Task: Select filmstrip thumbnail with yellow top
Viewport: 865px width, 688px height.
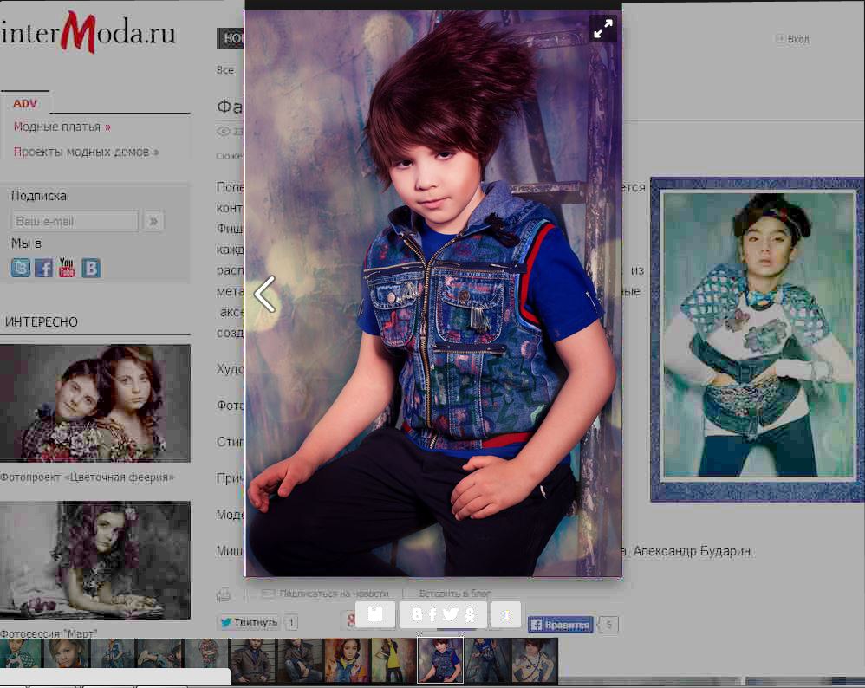Action: 393,661
